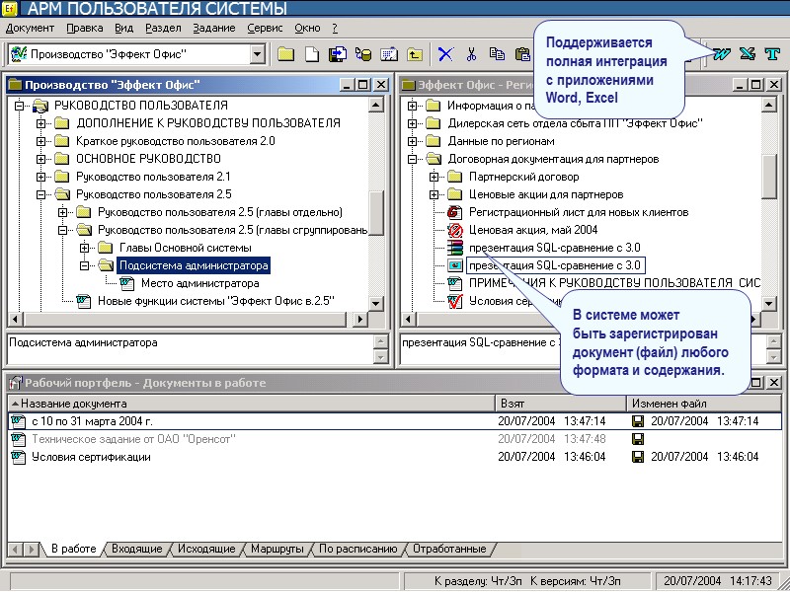Click left pane's horizontal scroll right arrow

(359, 319)
